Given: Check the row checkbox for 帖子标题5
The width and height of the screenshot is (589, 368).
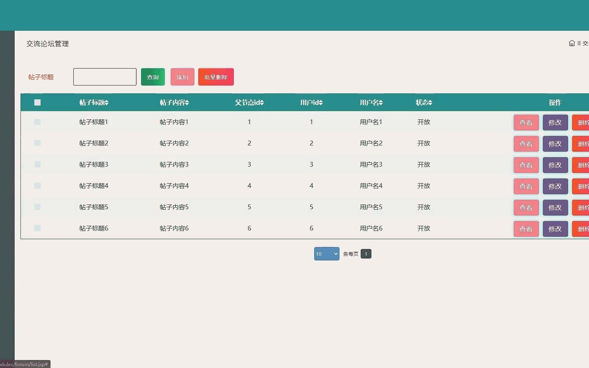Looking at the screenshot, I should (37, 207).
